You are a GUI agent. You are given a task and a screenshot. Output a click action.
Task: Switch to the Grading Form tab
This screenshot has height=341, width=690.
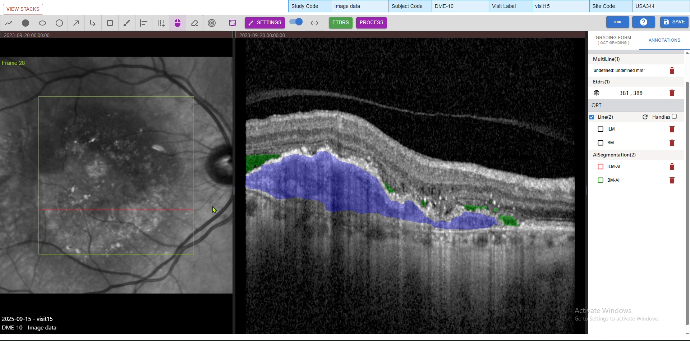pos(613,40)
